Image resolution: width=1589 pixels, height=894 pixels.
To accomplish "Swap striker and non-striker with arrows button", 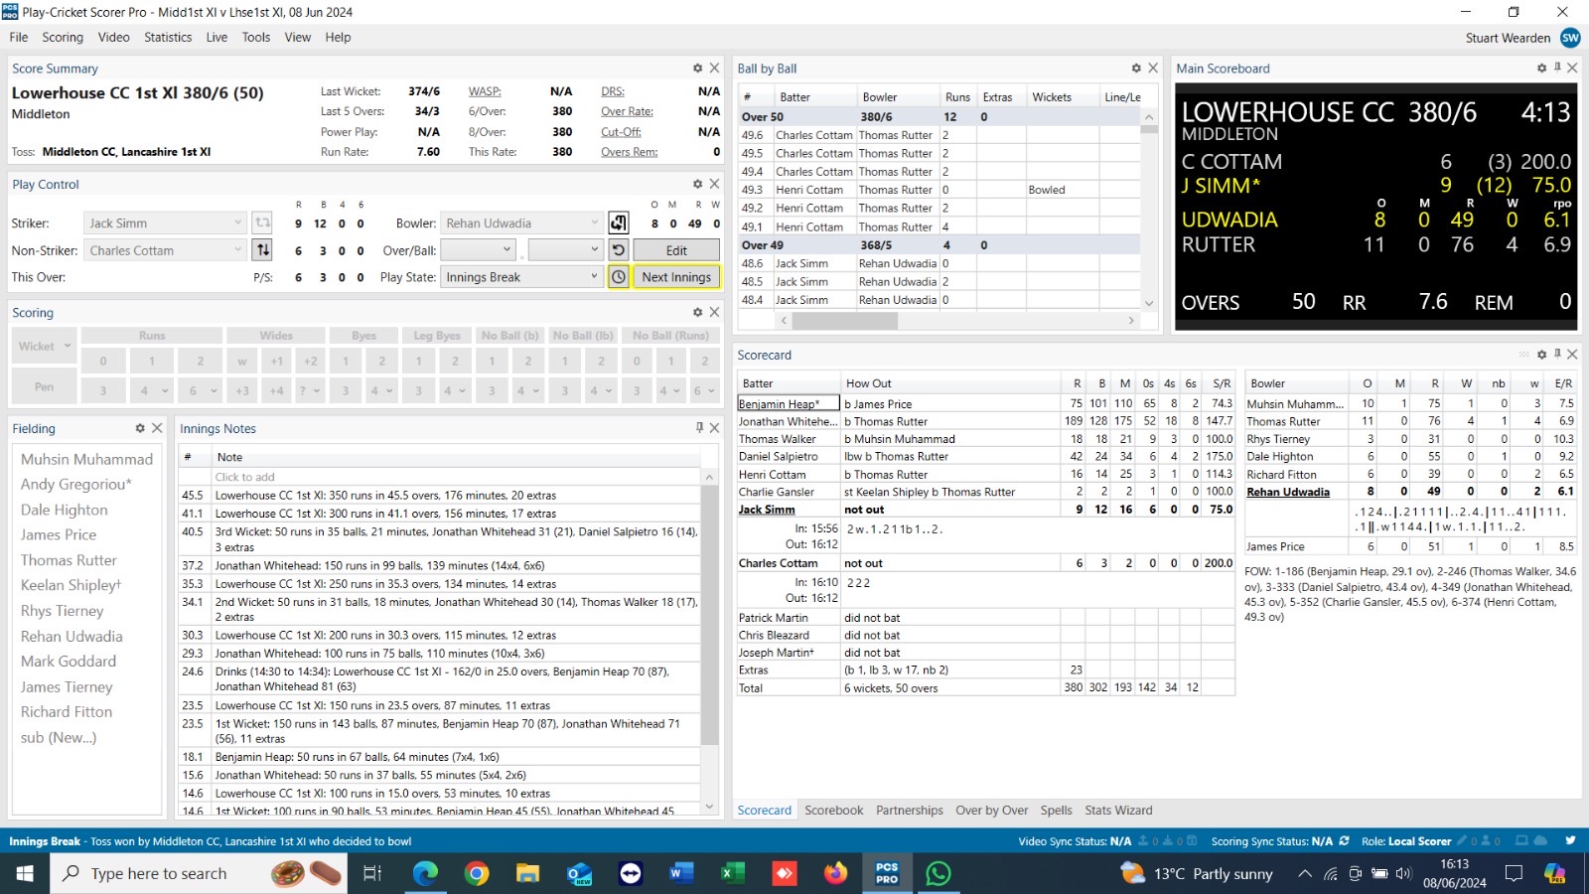I will pyautogui.click(x=263, y=250).
